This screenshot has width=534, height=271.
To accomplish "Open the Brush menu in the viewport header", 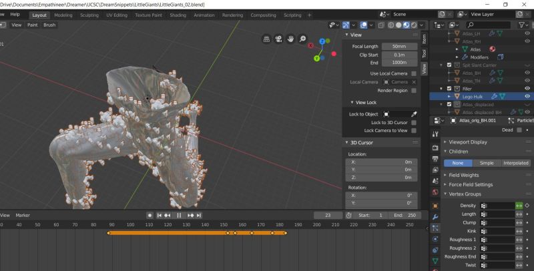I will click(49, 25).
